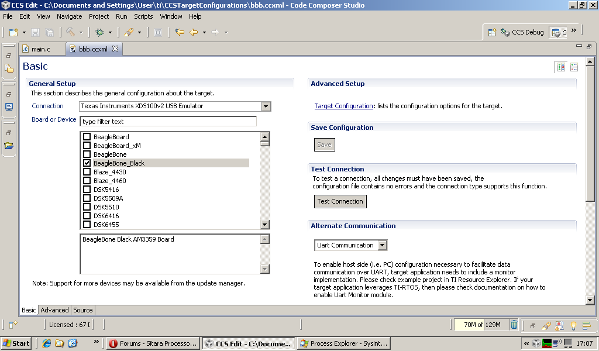Check the DSK5416 checkbox
Viewport: 599px width, 351px height.
(x=87, y=190)
